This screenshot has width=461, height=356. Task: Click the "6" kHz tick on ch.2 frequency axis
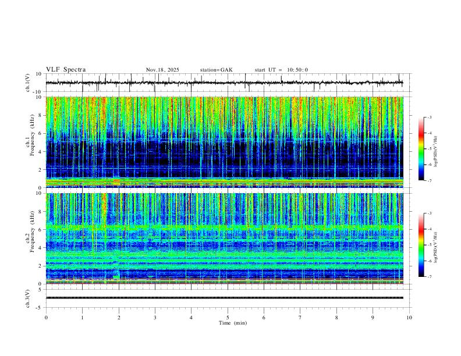[40, 230]
